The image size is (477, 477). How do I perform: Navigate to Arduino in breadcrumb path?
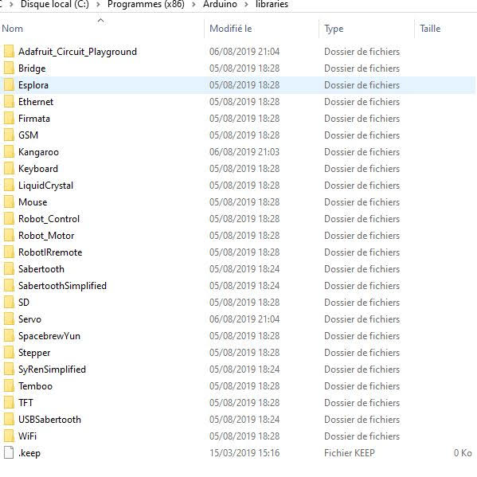tap(220, 4)
